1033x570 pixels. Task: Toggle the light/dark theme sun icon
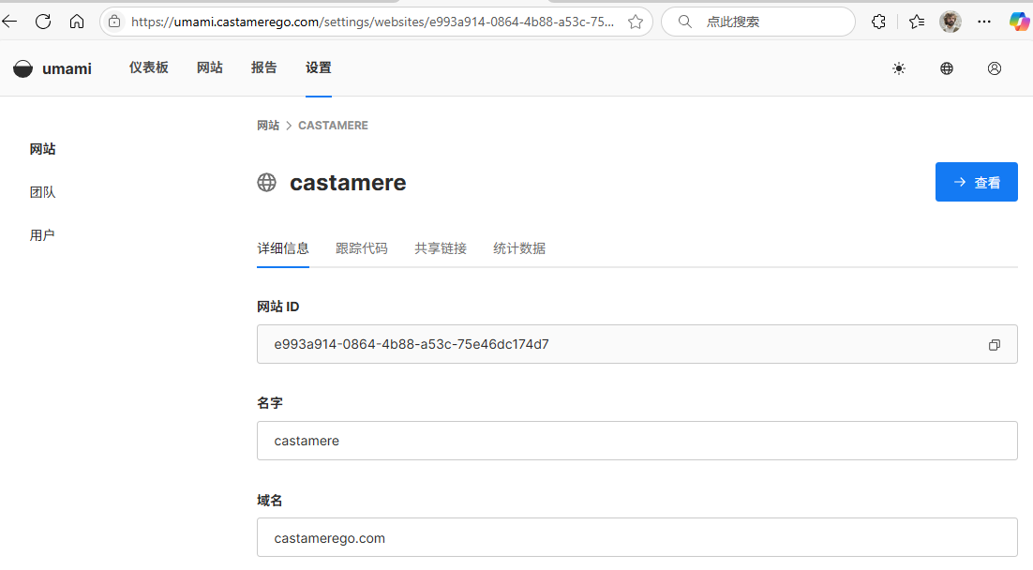pos(899,68)
